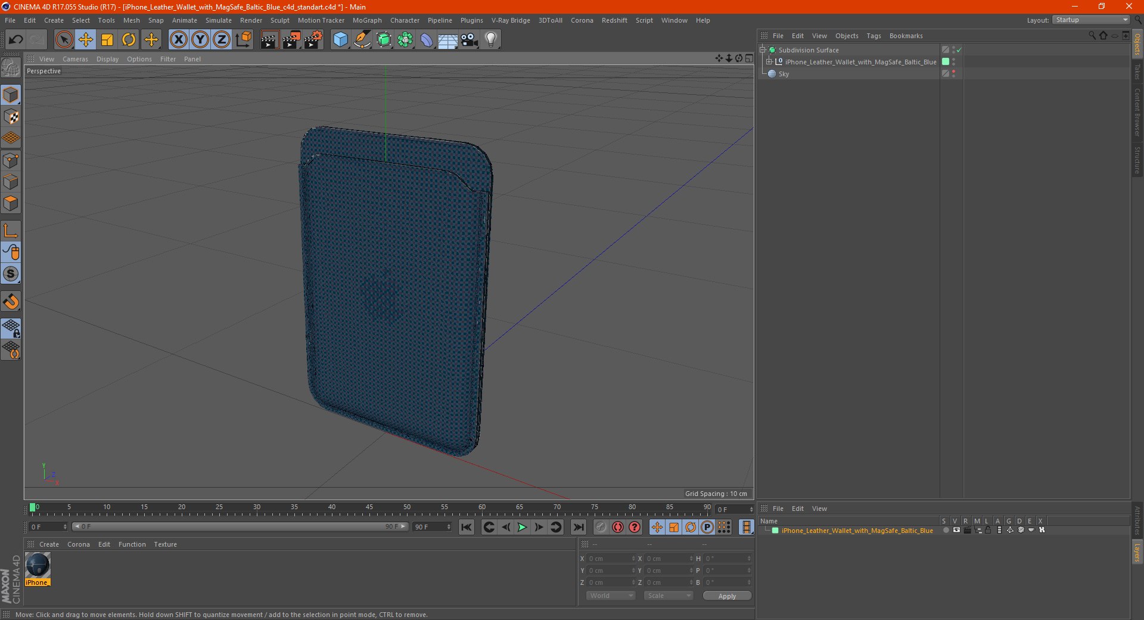Image resolution: width=1144 pixels, height=620 pixels.
Task: Switch to Points mode
Action: coord(11,160)
